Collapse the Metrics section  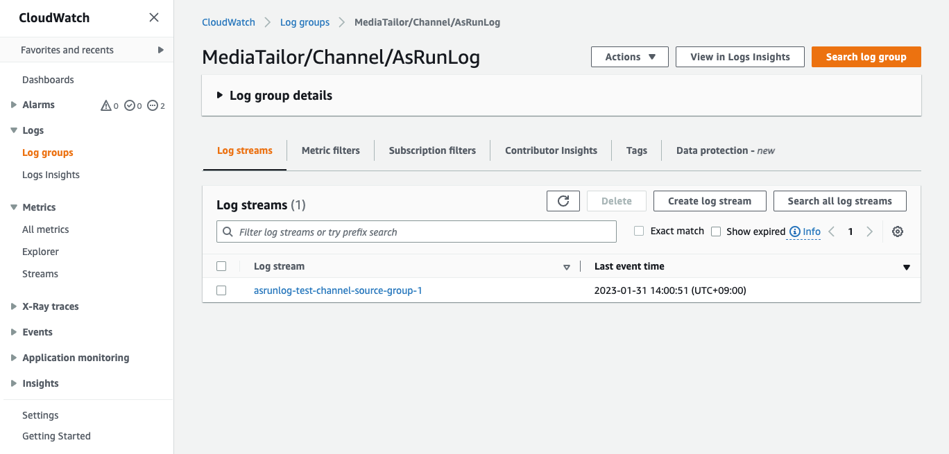coord(13,207)
